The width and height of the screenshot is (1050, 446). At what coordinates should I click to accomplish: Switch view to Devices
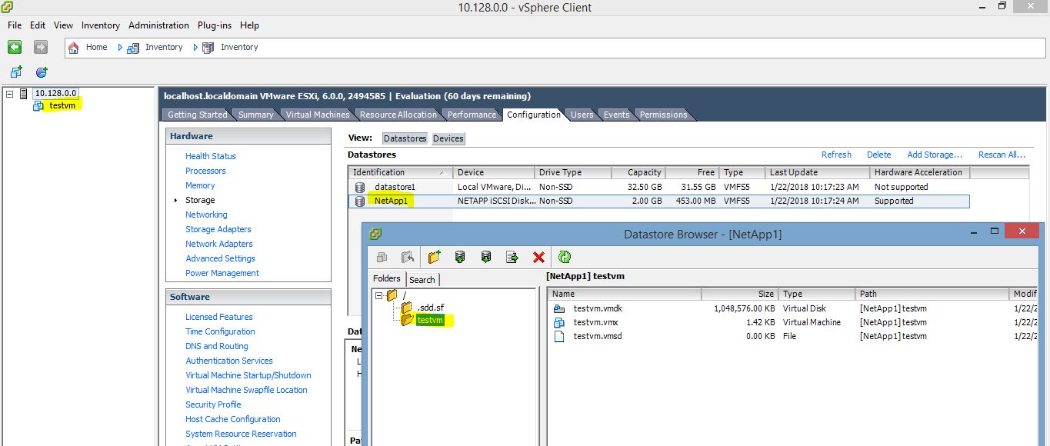pyautogui.click(x=448, y=138)
